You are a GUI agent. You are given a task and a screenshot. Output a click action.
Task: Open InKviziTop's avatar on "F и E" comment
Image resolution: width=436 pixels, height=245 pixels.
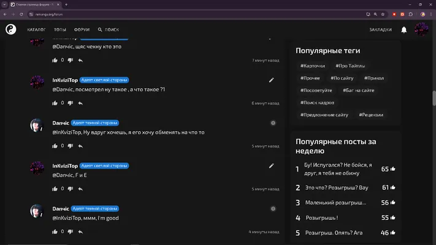(37, 168)
